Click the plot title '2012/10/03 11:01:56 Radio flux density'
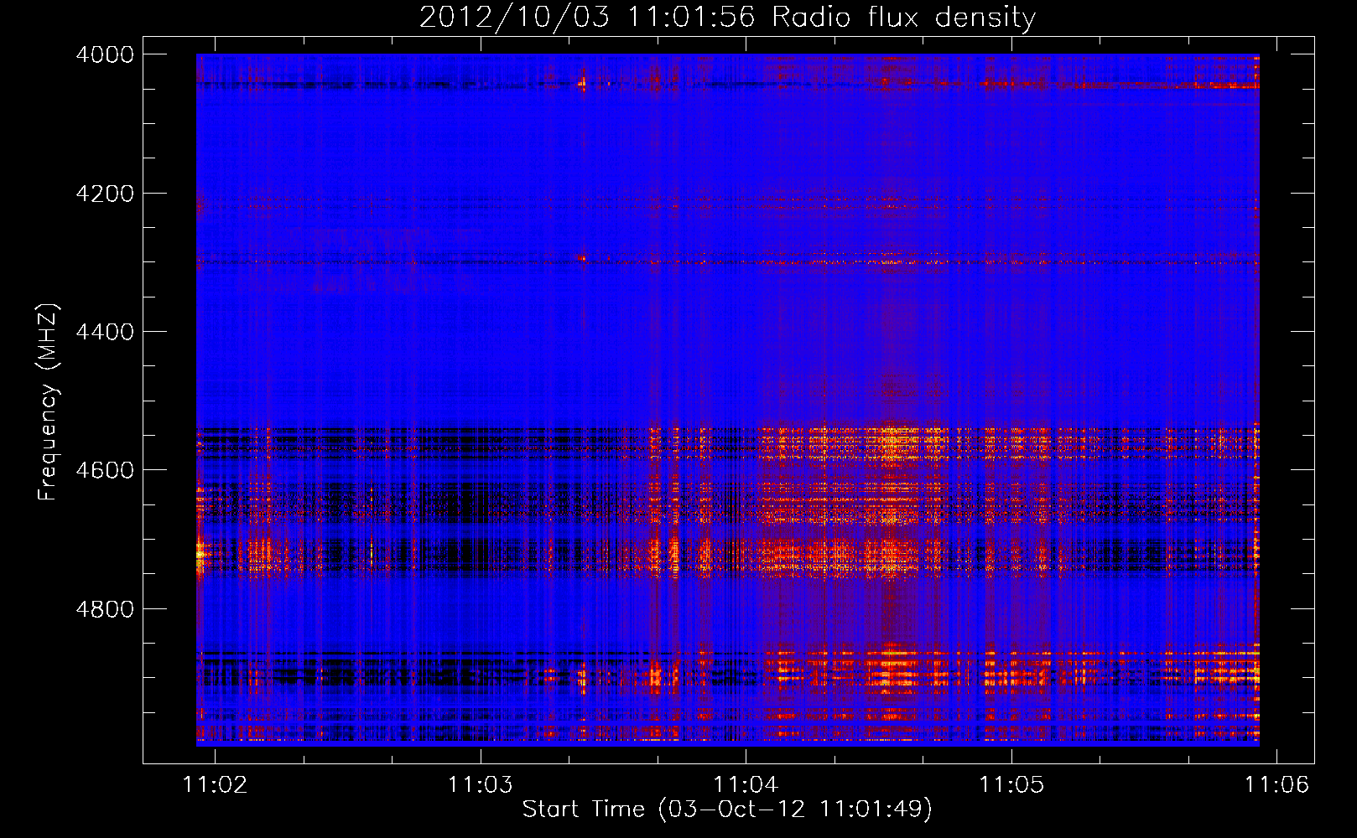 tap(727, 17)
